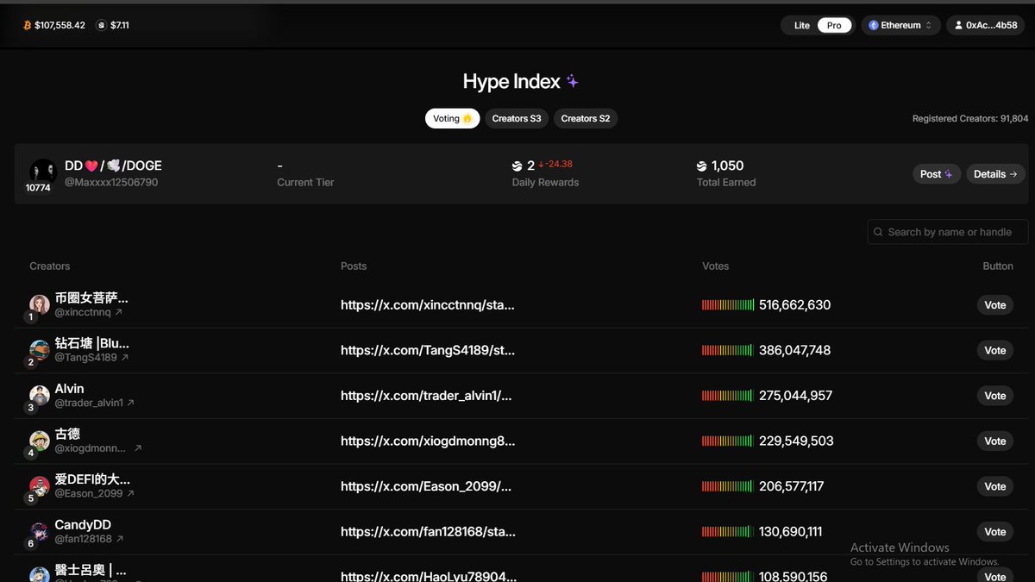Click the Details button for DD/DOGE
The height and width of the screenshot is (582, 1035).
click(x=994, y=173)
